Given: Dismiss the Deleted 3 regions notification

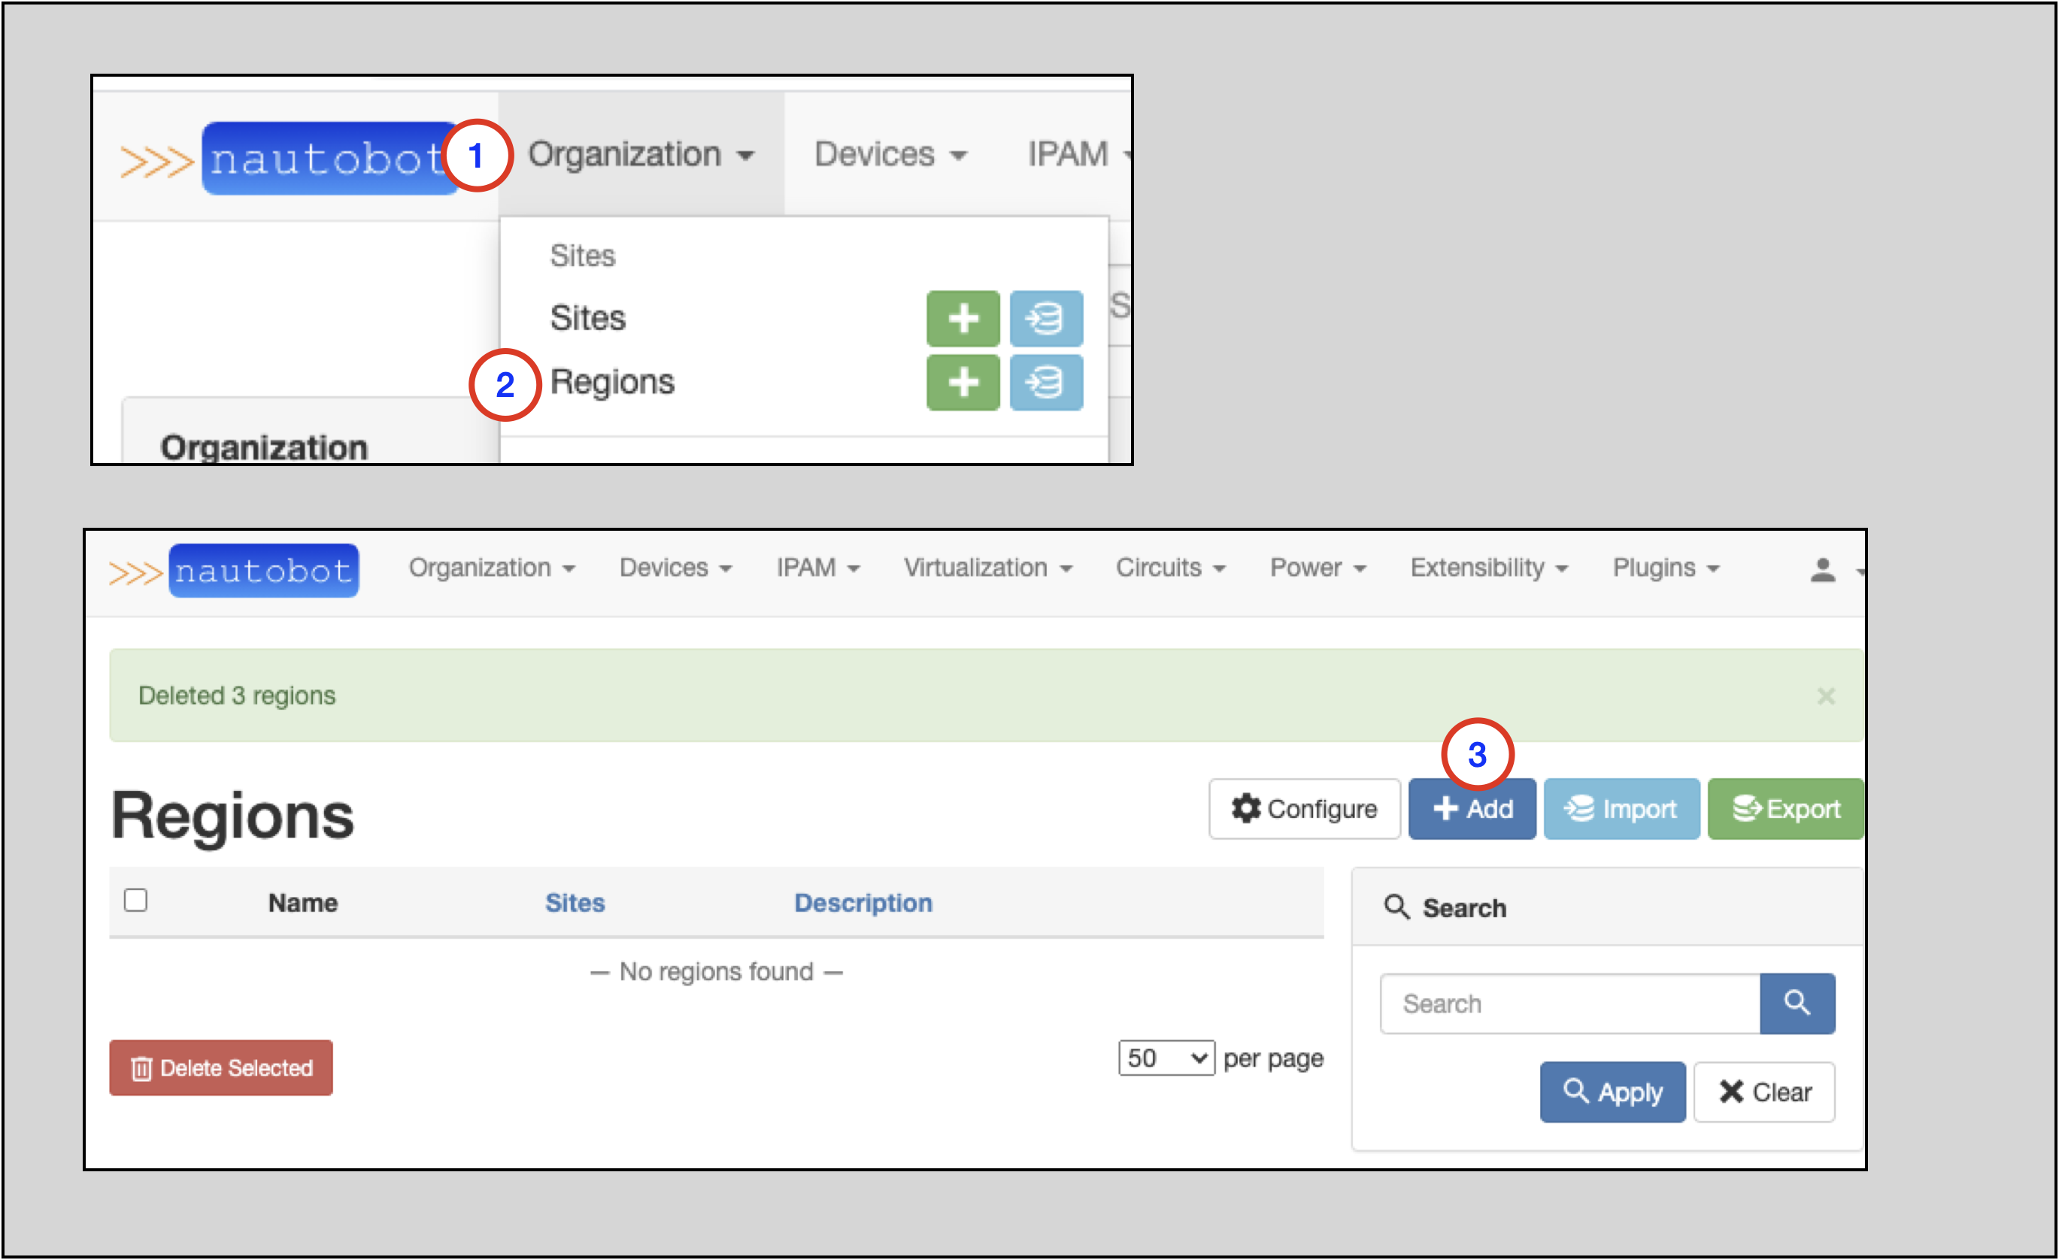Looking at the screenshot, I should click(x=1826, y=695).
